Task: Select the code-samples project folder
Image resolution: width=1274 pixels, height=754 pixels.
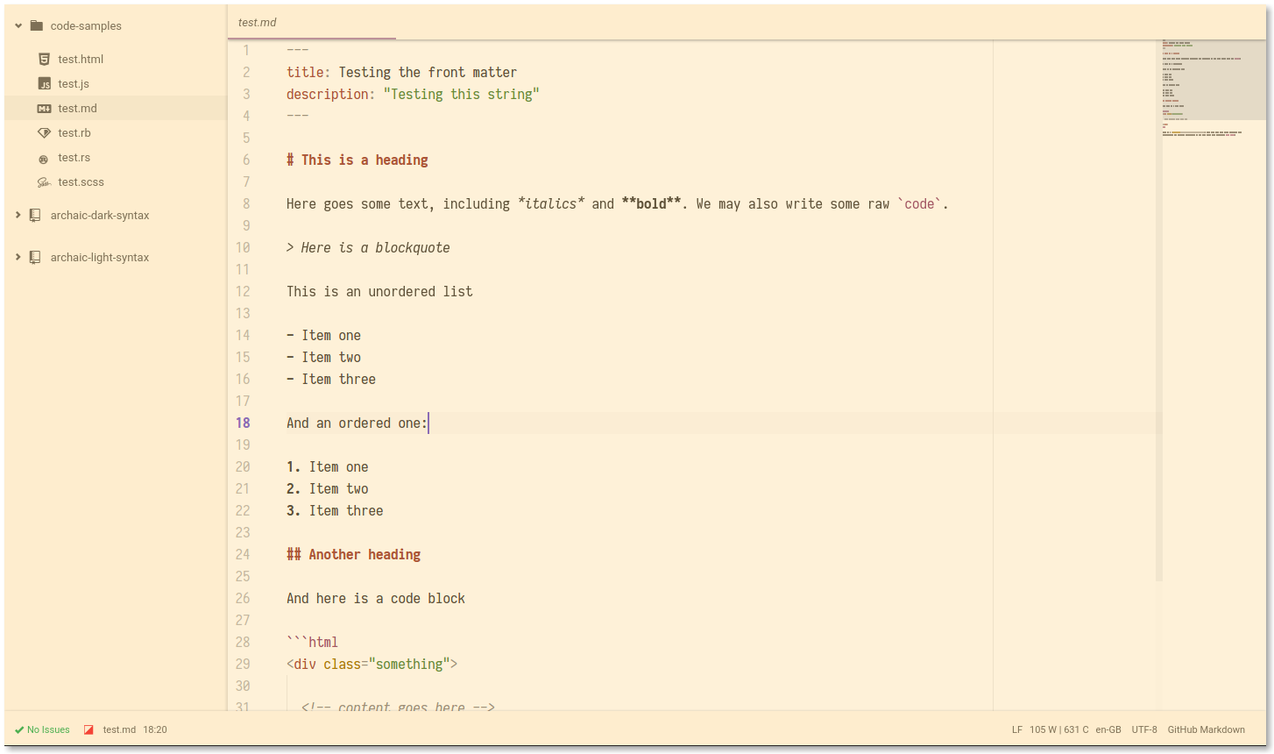Action: 86,25
